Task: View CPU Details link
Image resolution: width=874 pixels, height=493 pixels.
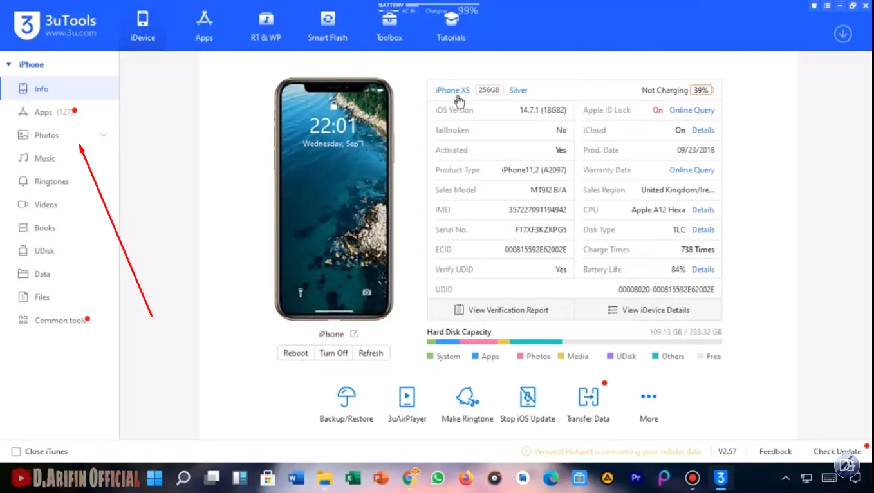Action: 703,210
